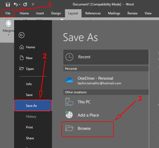Image resolution: width=159 pixels, height=148 pixels.
Task: Open the References ribbon tab
Action: [93, 13]
